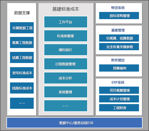Click the 工作平台 block
The height and width of the screenshot is (131, 149).
pyautogui.click(x=66, y=22)
